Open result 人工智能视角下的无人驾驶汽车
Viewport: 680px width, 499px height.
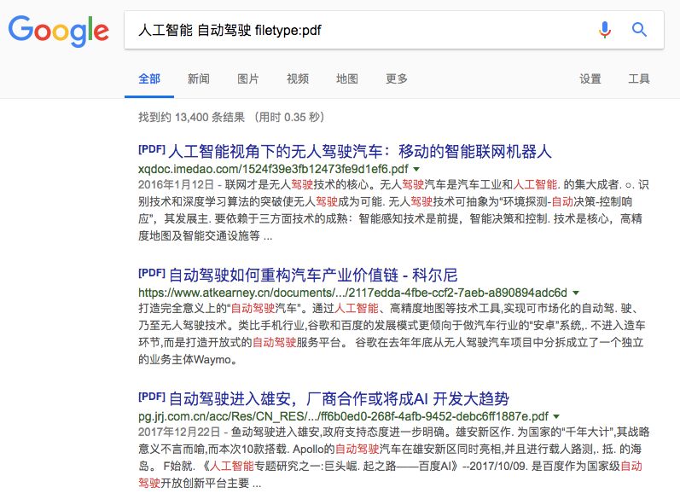click(x=360, y=152)
